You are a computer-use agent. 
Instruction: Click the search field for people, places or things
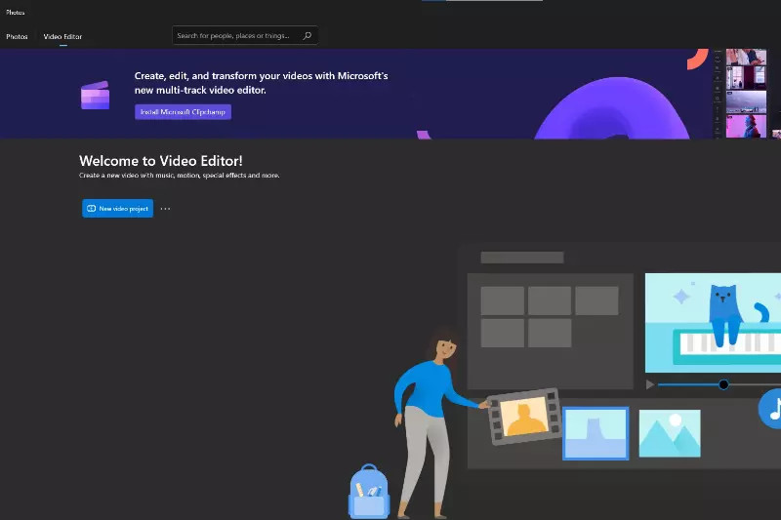(x=245, y=35)
